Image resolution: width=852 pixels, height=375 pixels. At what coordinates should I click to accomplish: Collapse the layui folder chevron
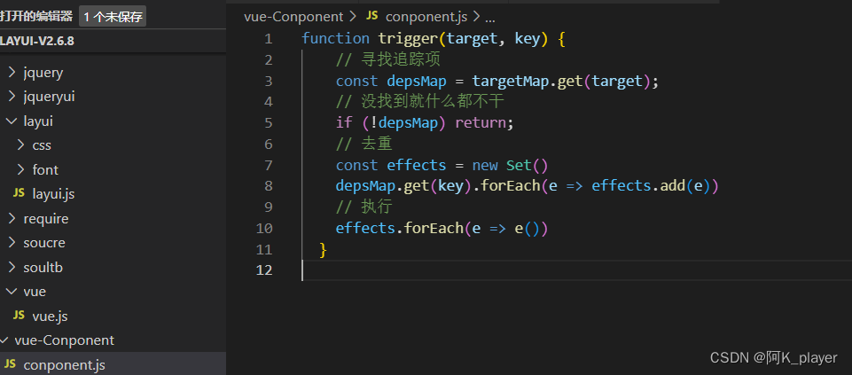pyautogui.click(x=12, y=121)
